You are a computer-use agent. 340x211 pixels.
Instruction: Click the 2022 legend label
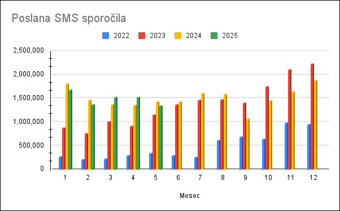click(x=121, y=36)
